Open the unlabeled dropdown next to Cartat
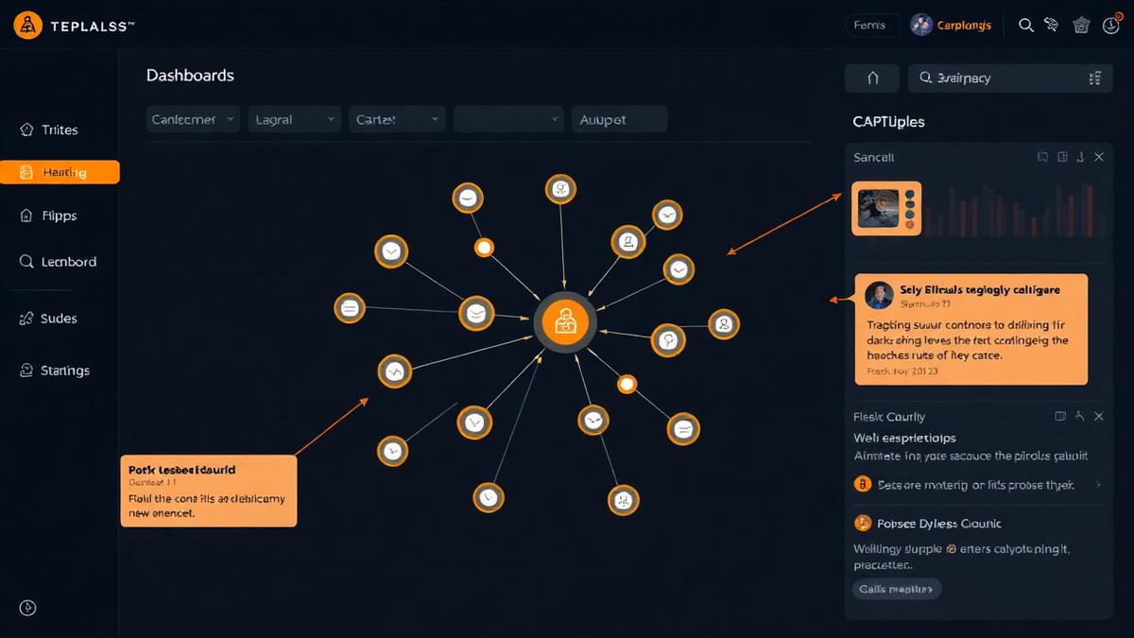Image resolution: width=1134 pixels, height=638 pixels. 508,119
